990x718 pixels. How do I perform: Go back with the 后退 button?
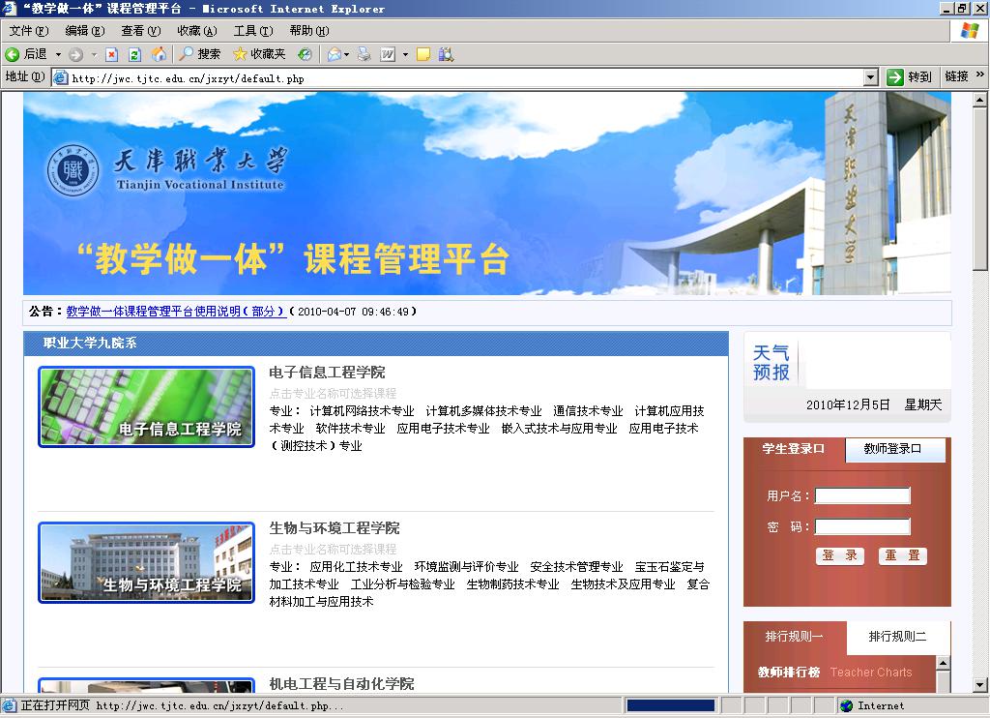point(26,54)
